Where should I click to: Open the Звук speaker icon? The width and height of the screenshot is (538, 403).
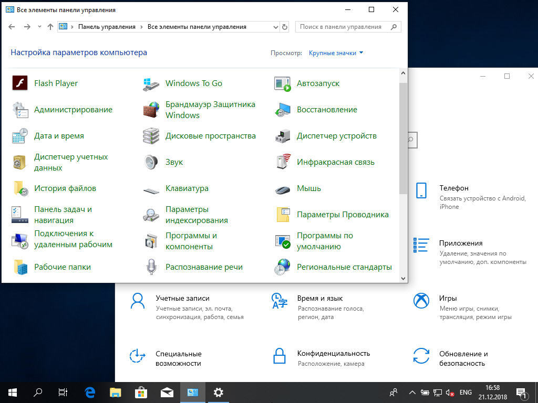(151, 162)
